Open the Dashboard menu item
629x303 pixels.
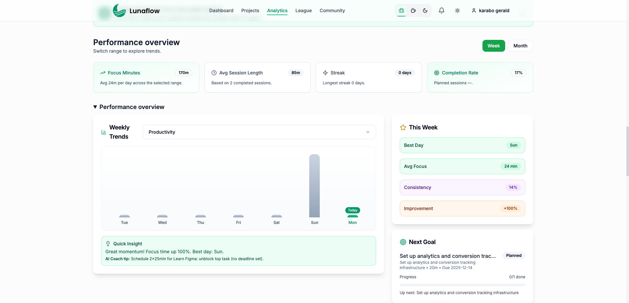(x=221, y=11)
